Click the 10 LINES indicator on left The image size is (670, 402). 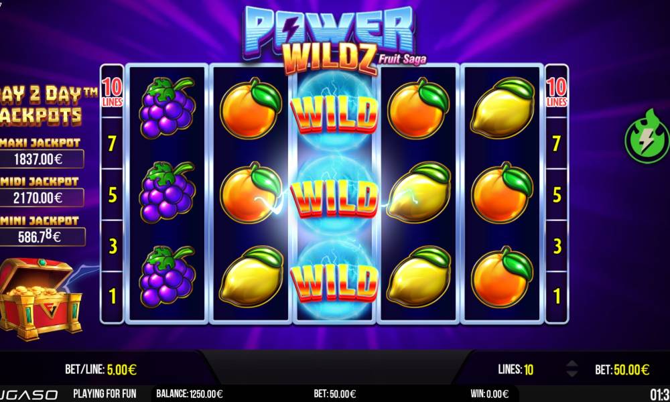coord(112,92)
